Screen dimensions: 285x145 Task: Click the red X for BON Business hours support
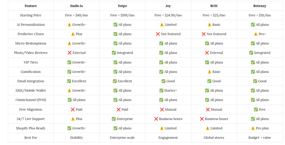pos(202,119)
